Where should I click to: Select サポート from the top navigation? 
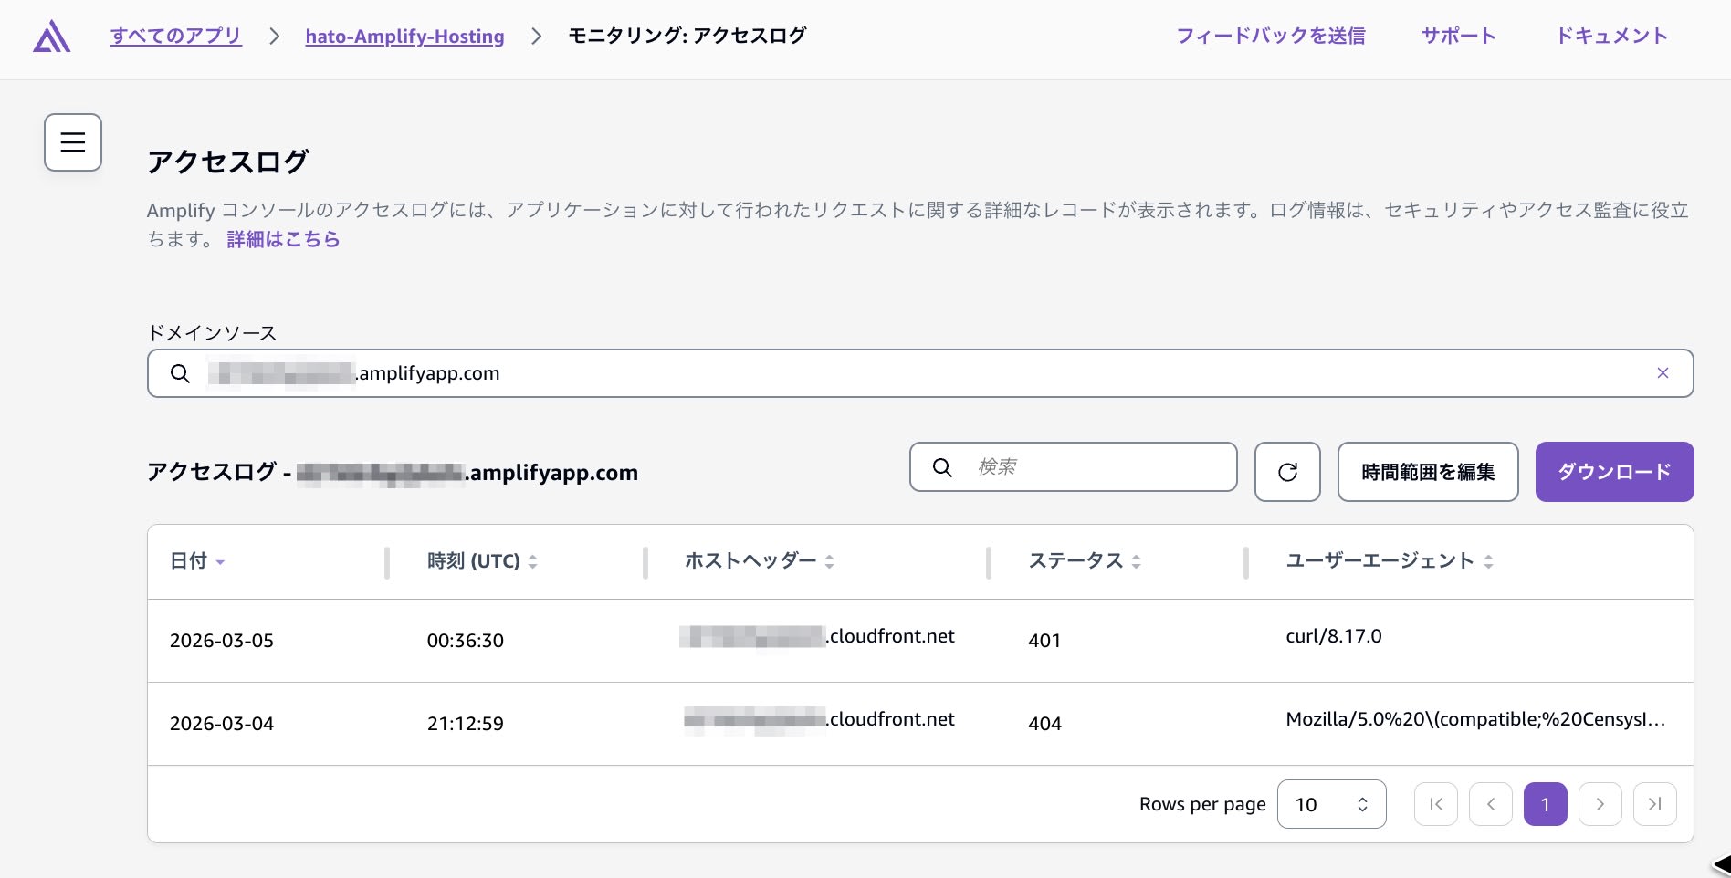click(1458, 36)
